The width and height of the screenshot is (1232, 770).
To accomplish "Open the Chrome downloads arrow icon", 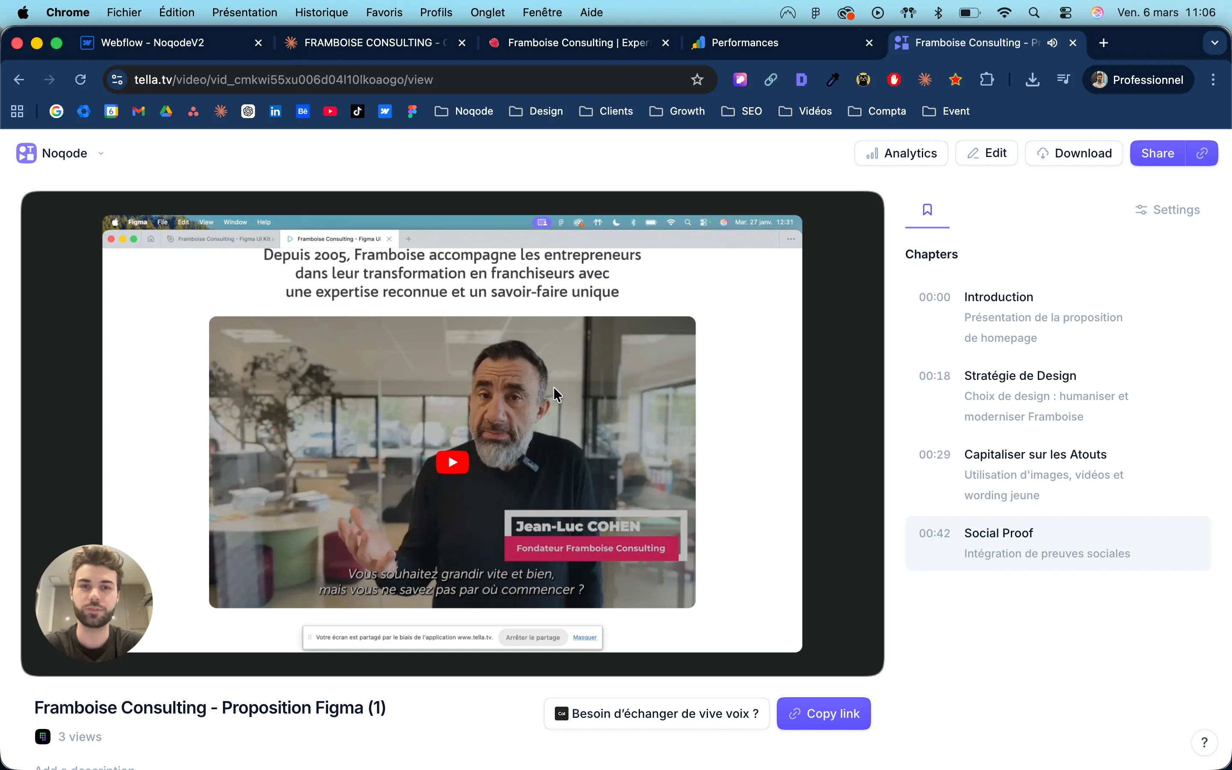I will 1032,80.
